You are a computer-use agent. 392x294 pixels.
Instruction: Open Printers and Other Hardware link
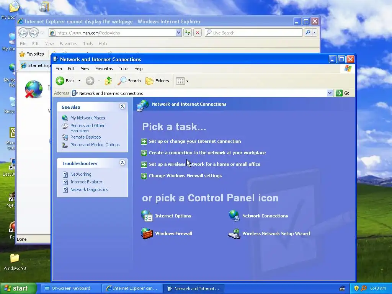(x=88, y=128)
